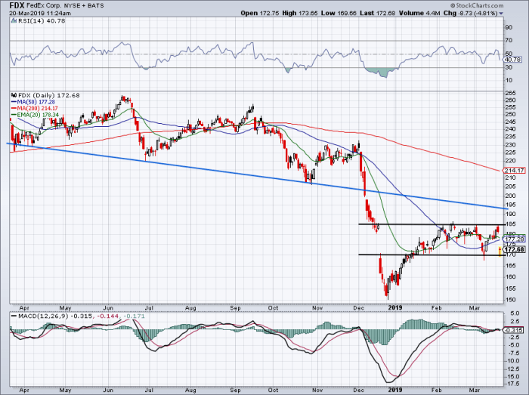This screenshot has width=529, height=395.
Task: Click the RSI(14) indicator legend icon
Action: (x=14, y=20)
